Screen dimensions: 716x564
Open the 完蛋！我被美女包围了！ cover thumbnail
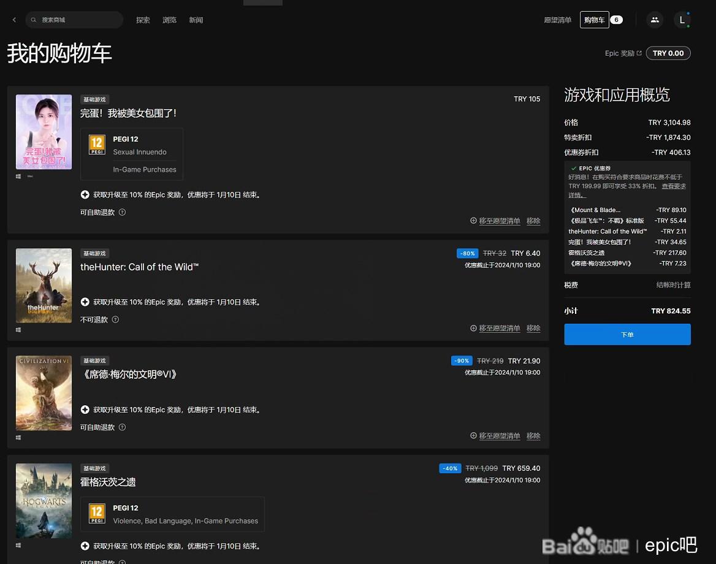[x=44, y=132]
